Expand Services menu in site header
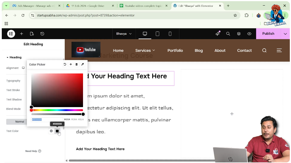The height and width of the screenshot is (163, 291). coord(145,50)
